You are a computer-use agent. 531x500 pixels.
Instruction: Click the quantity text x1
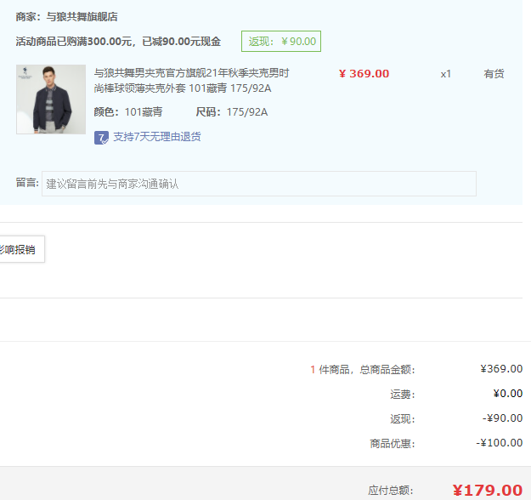point(446,74)
